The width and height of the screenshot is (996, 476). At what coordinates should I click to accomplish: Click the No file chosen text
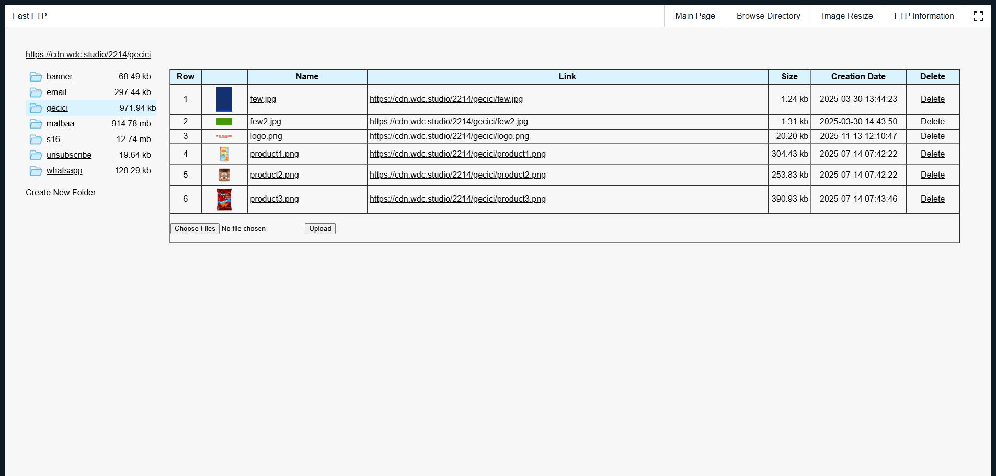pos(244,228)
